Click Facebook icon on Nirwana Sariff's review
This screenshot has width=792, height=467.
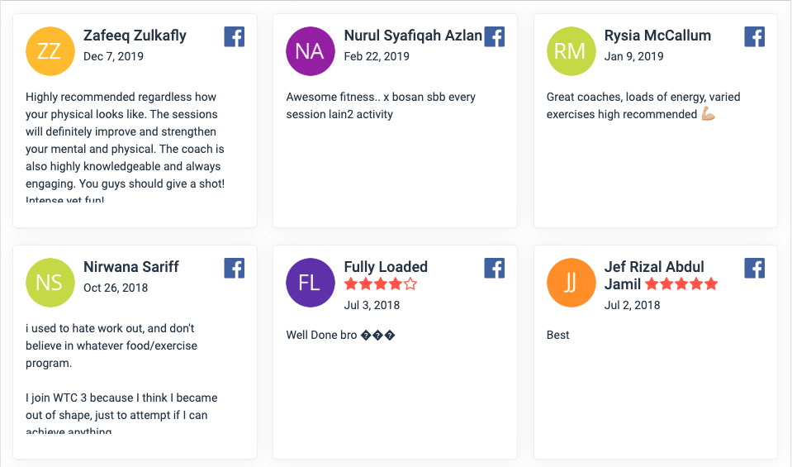click(234, 268)
